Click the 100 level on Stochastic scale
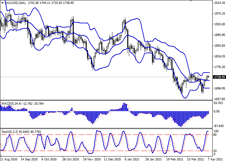The height and width of the screenshot is (162, 226). pos(216,131)
